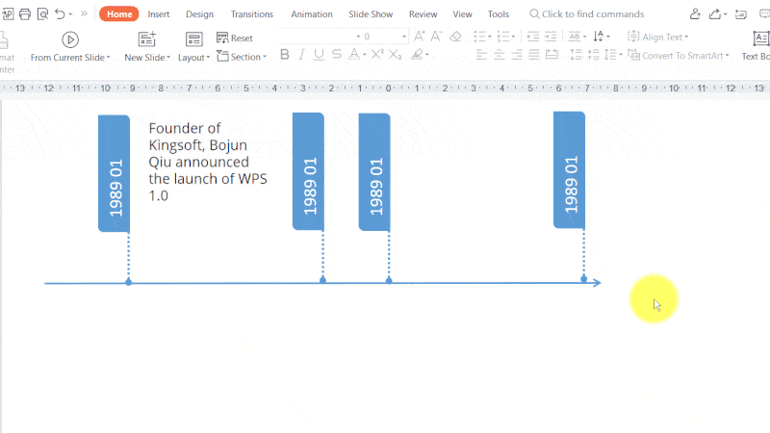Start slideshow with the play circle icon
This screenshot has height=433, width=770.
[69, 39]
